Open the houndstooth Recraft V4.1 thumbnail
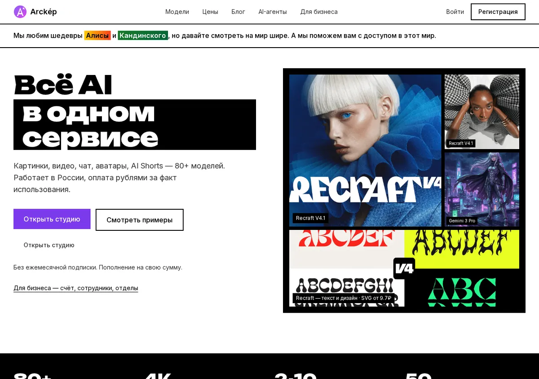The height and width of the screenshot is (379, 539). [x=482, y=112]
